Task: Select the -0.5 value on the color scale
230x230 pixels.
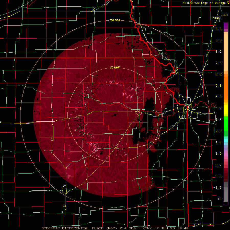Action: [x=217, y=176]
